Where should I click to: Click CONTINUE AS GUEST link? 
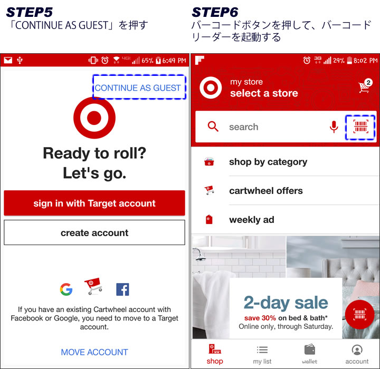pos(138,88)
